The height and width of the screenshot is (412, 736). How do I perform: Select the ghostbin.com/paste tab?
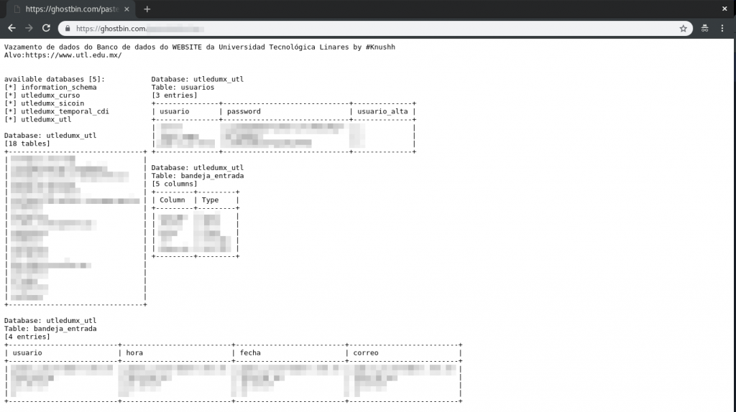(72, 9)
